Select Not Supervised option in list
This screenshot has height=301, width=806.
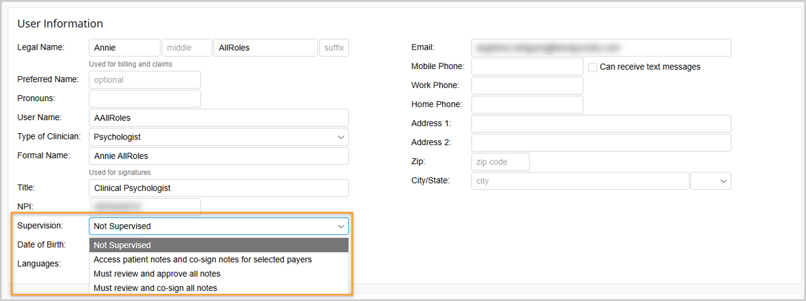click(x=219, y=245)
